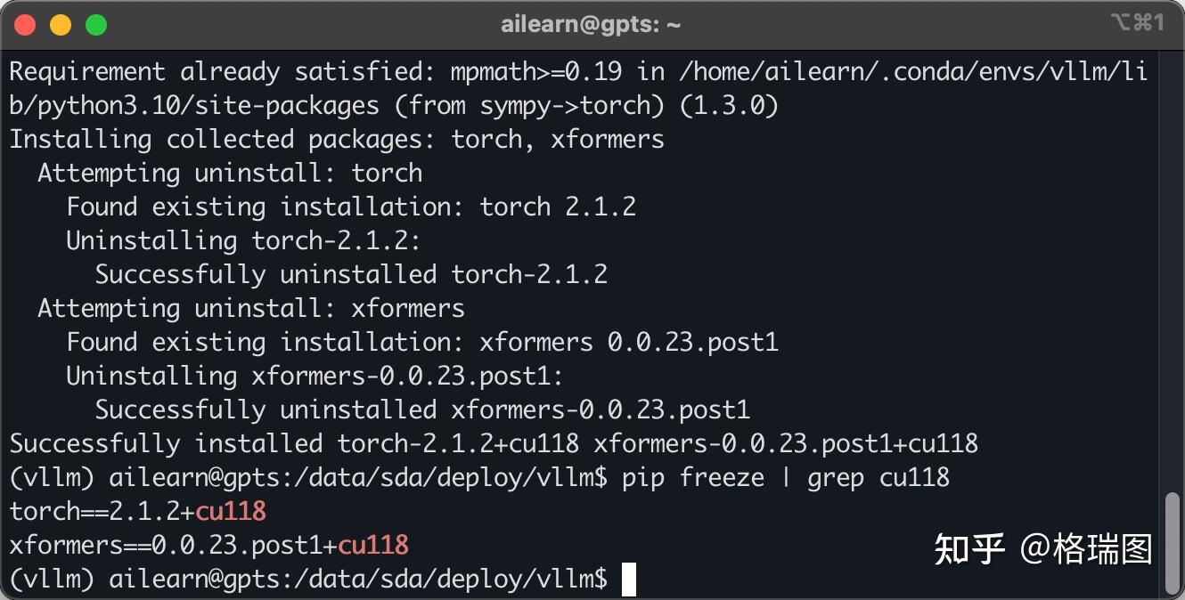Click the 'Found existing installation: torch 2.1.2' line

tap(351, 207)
